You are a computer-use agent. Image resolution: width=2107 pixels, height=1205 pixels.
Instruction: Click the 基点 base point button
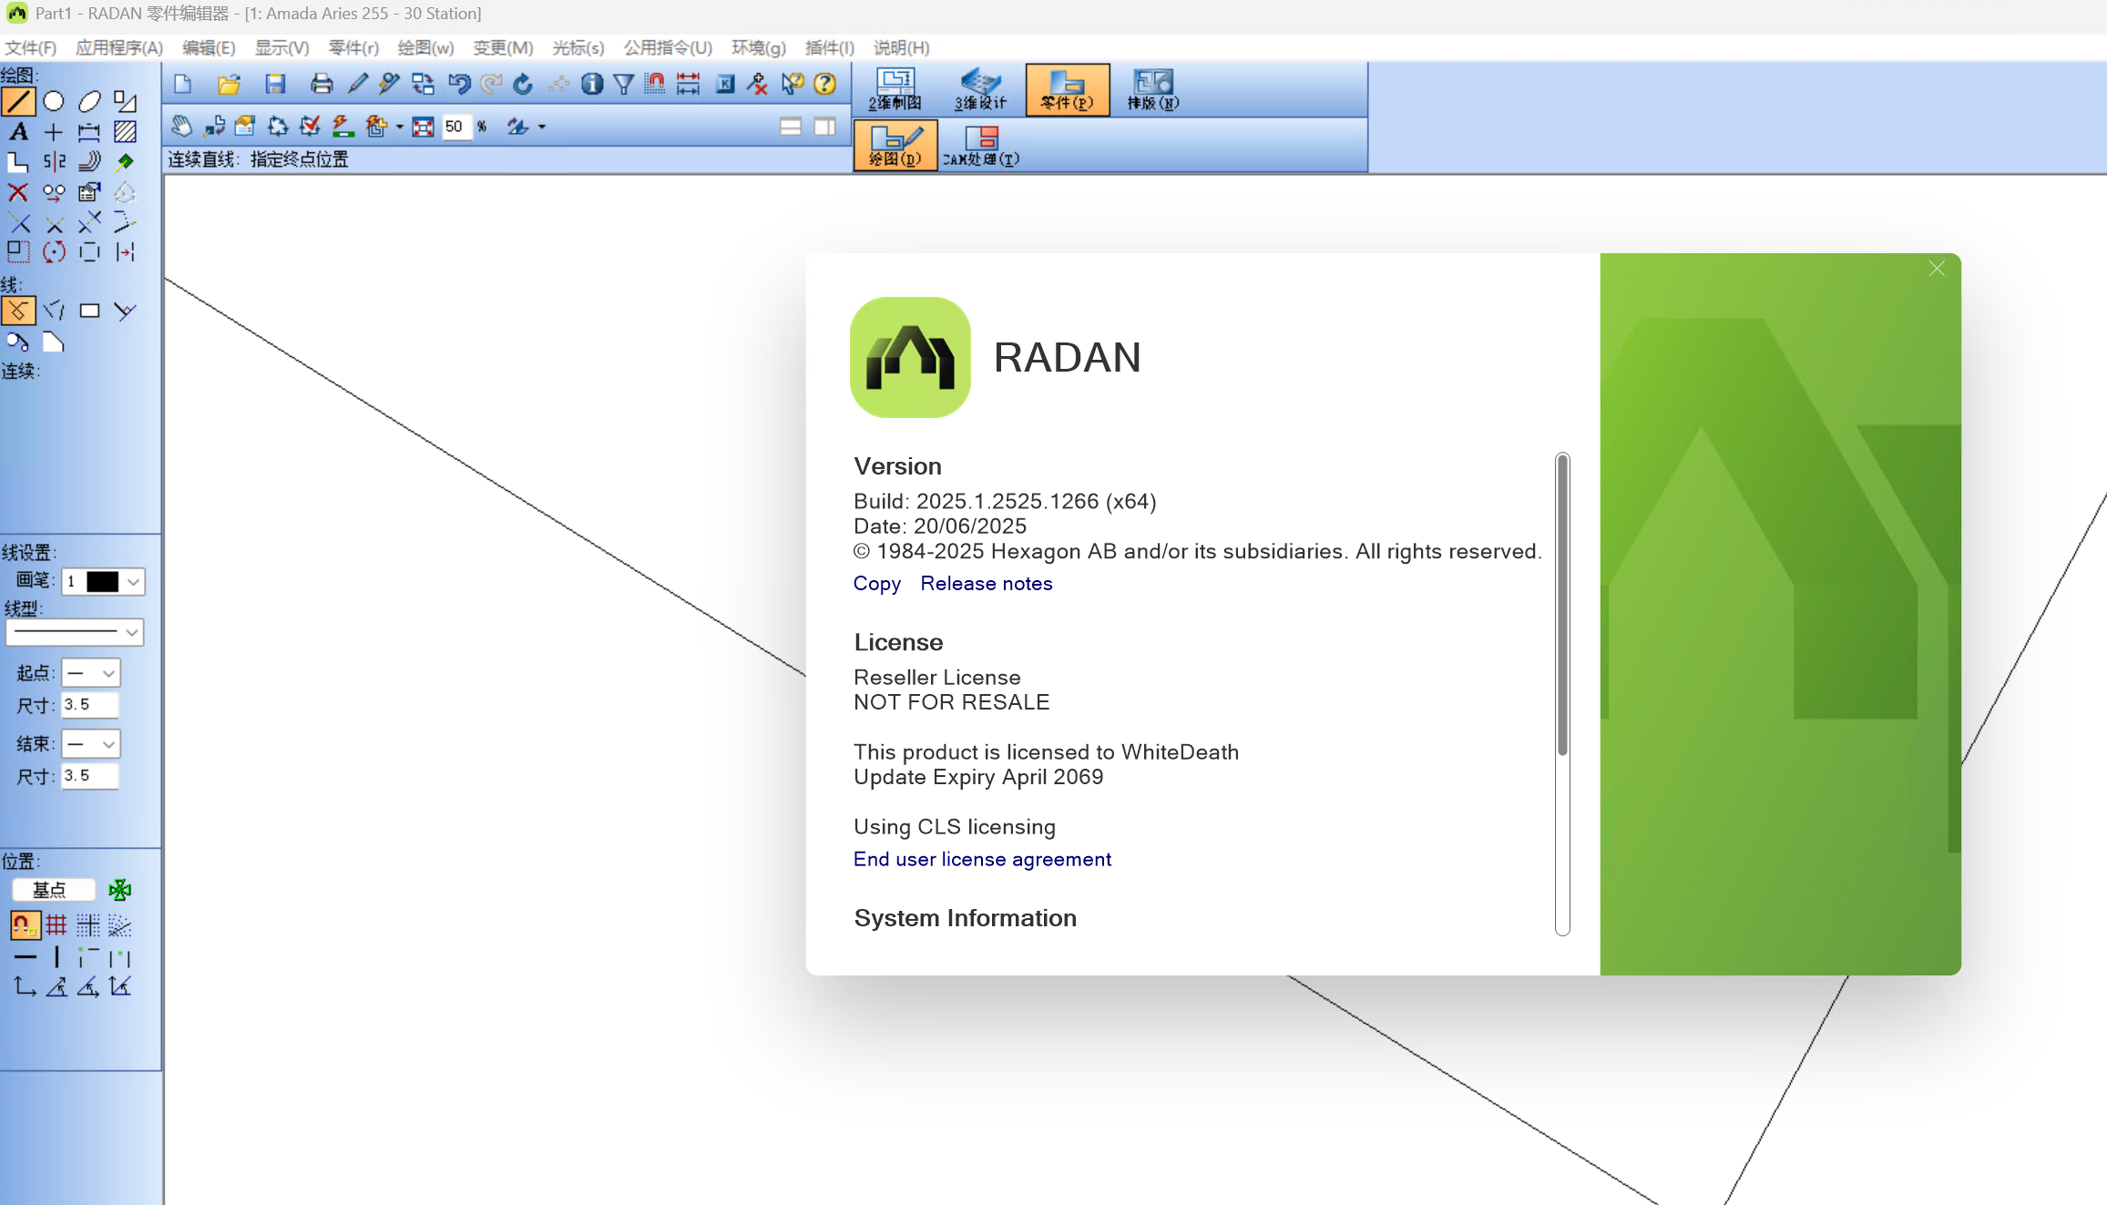[x=52, y=890]
